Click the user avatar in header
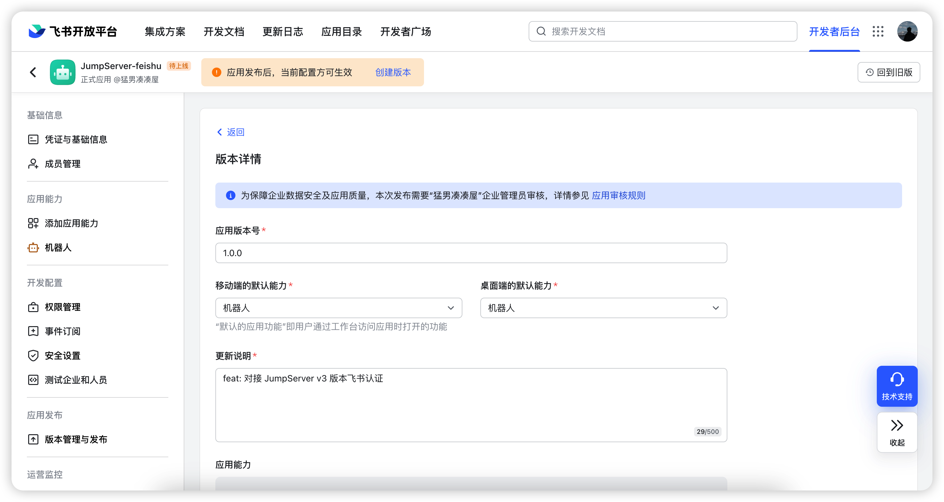This screenshot has height=502, width=944. 907,31
